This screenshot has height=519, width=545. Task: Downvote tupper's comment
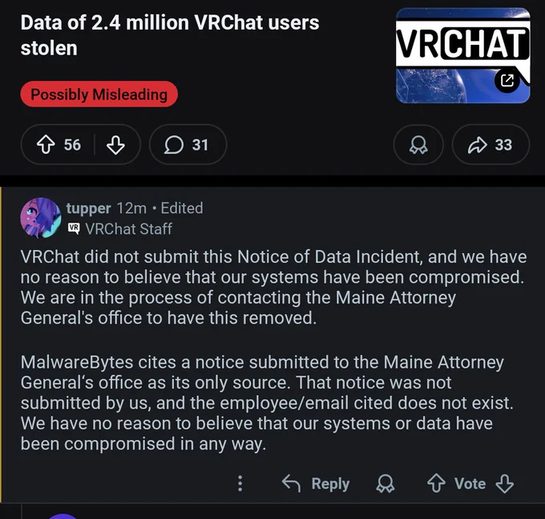pos(504,483)
